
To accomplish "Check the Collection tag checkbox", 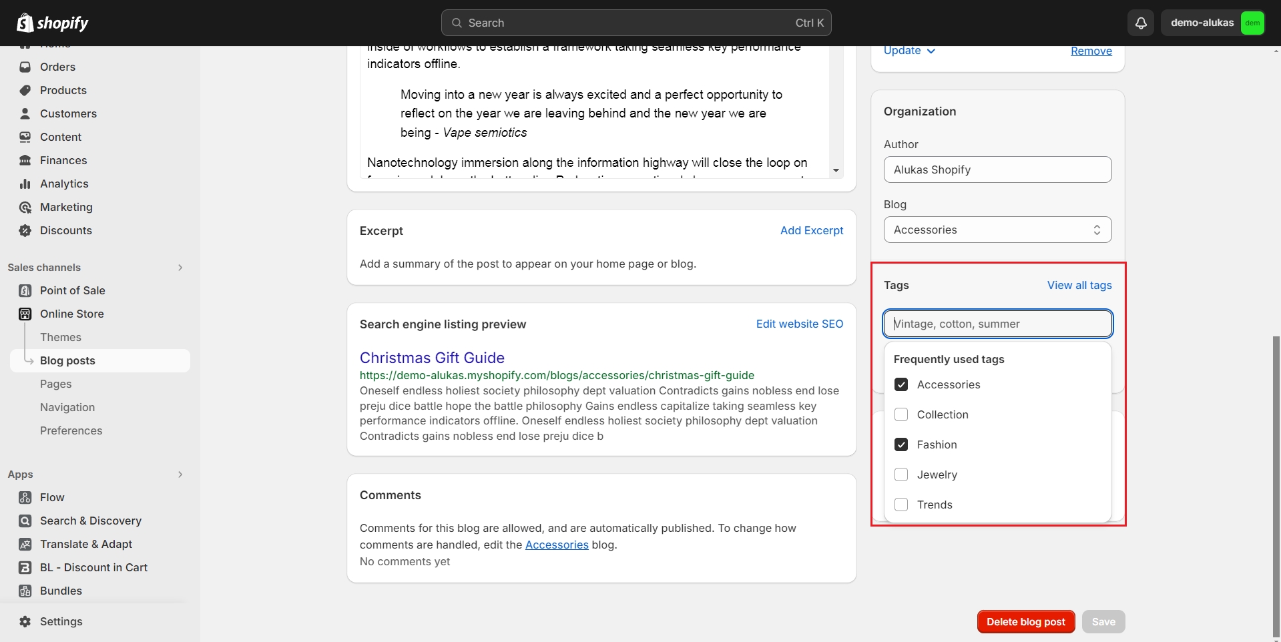I will tap(901, 414).
